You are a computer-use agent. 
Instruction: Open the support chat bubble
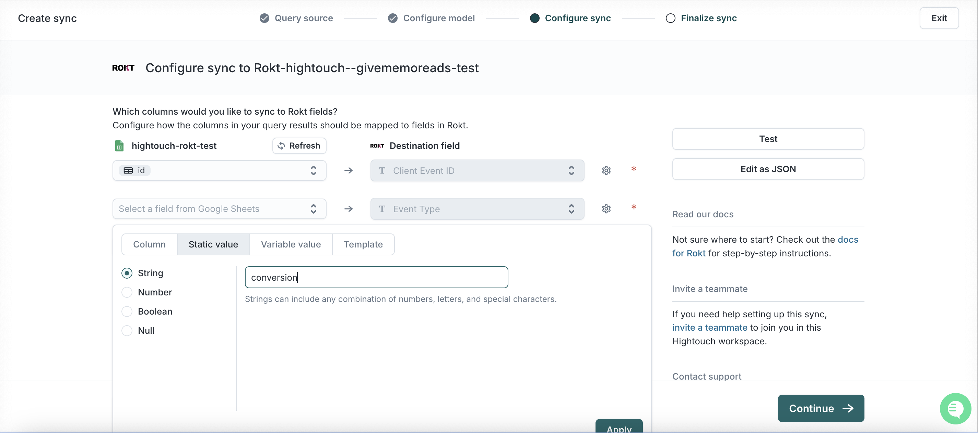955,408
